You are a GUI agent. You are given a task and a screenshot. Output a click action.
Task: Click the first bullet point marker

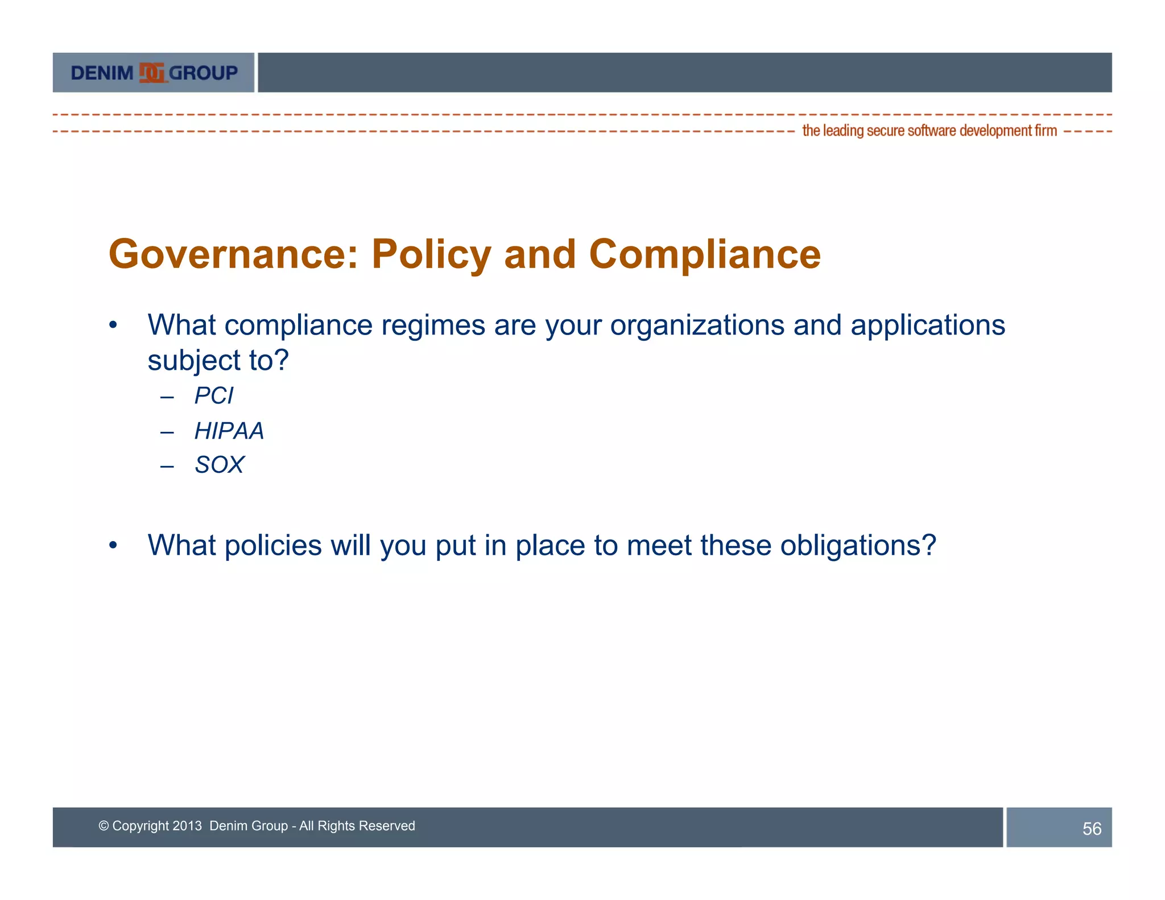pos(113,325)
